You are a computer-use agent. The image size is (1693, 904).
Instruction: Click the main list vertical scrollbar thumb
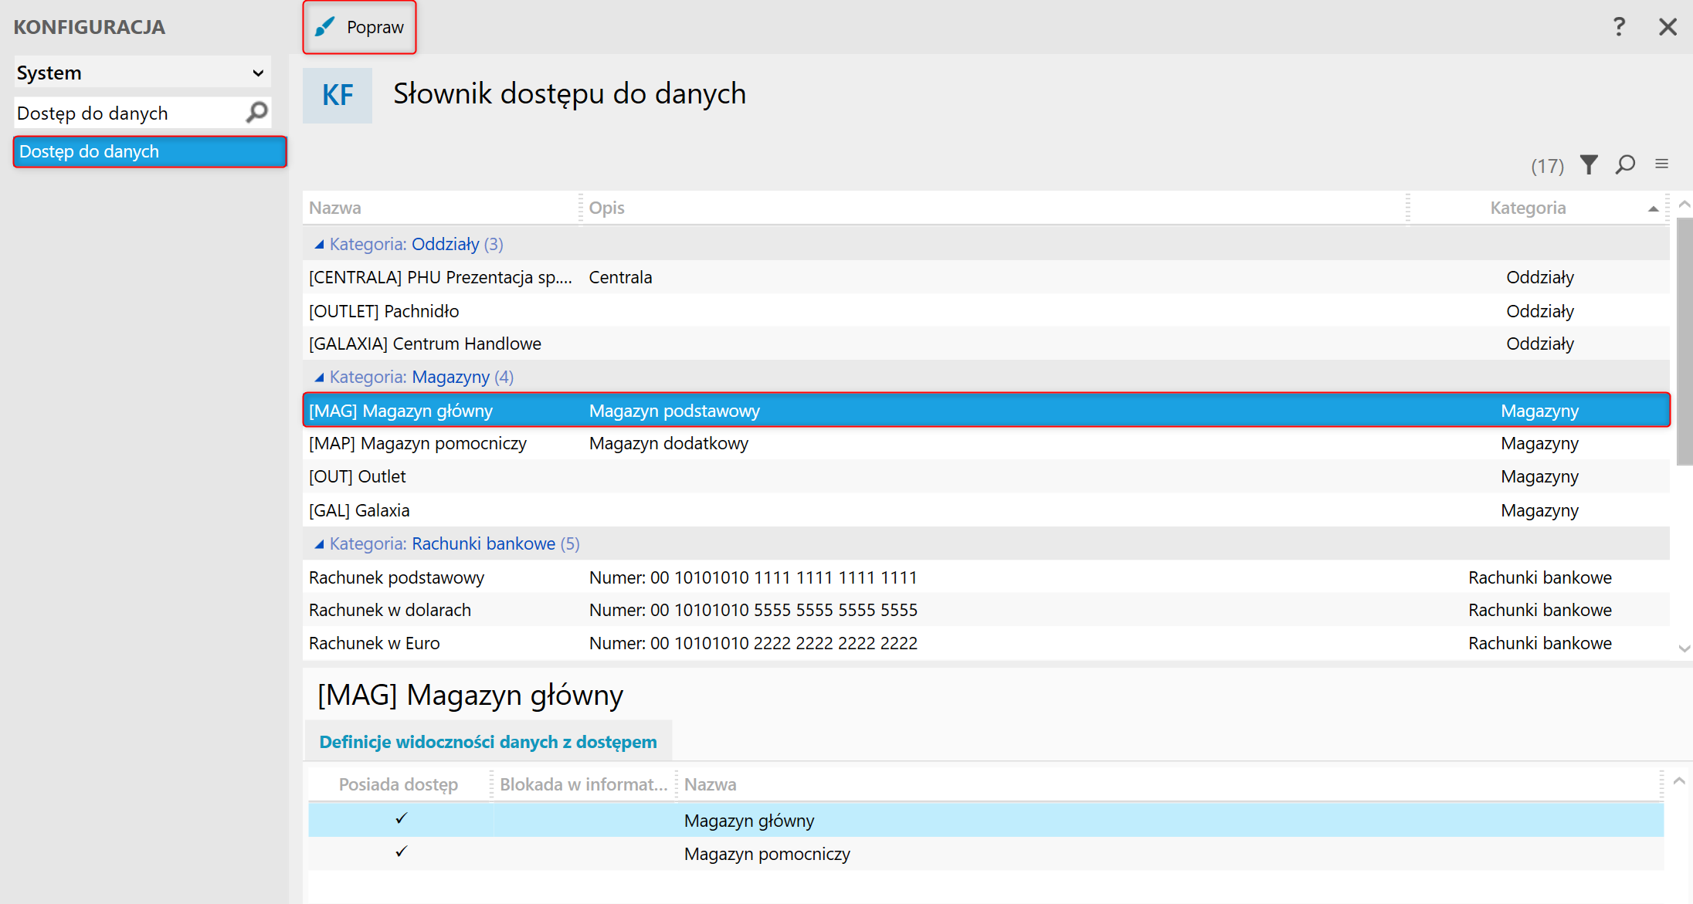[x=1685, y=340]
